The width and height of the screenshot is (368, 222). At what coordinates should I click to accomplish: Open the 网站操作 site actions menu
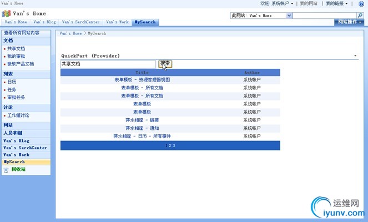point(349,22)
